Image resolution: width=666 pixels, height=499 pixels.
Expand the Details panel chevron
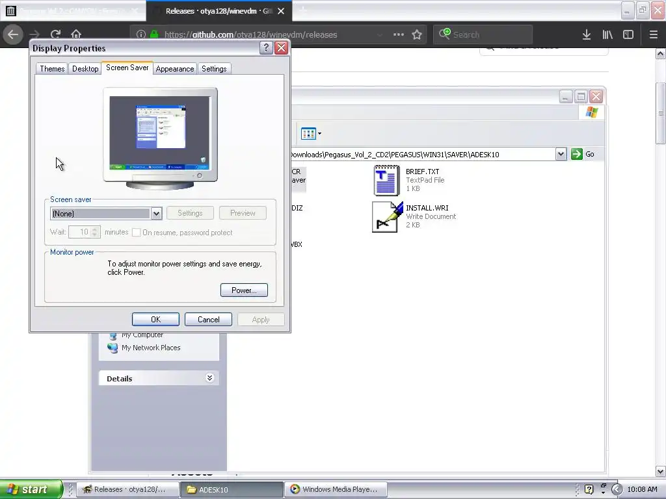(209, 378)
